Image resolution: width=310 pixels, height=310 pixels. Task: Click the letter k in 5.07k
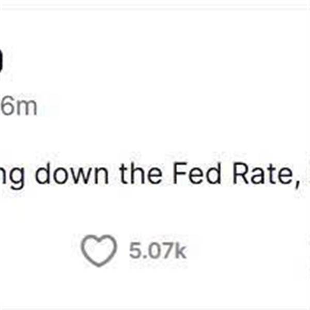tap(180, 251)
